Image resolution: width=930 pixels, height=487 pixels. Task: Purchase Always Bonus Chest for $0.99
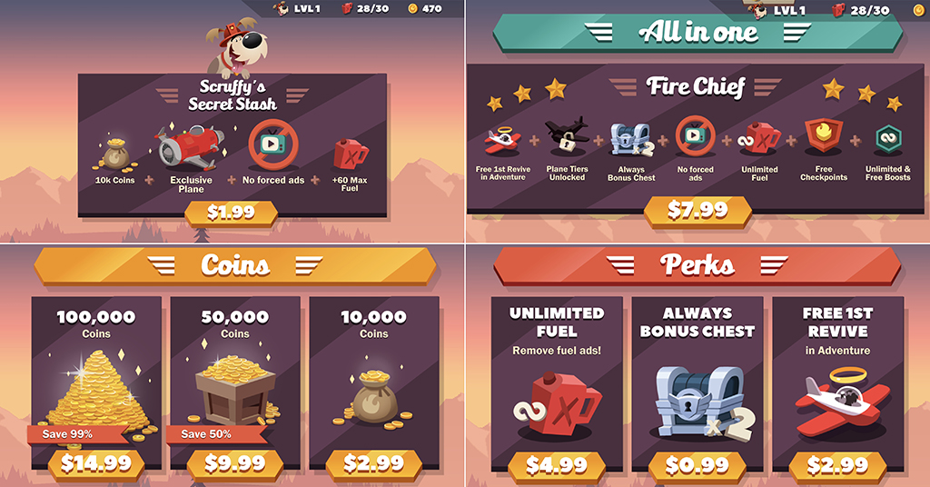point(697,465)
